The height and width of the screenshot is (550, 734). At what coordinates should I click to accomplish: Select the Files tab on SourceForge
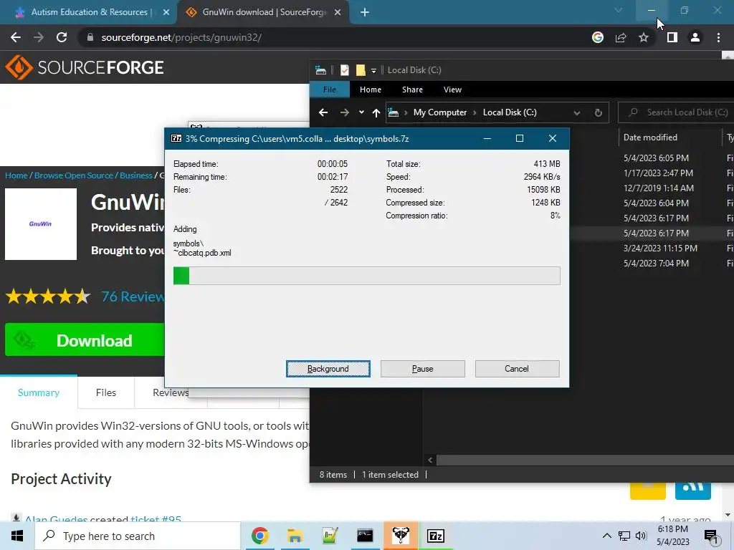coord(106,392)
